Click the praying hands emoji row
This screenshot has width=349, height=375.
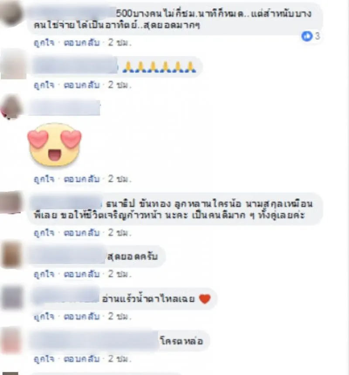(x=159, y=67)
